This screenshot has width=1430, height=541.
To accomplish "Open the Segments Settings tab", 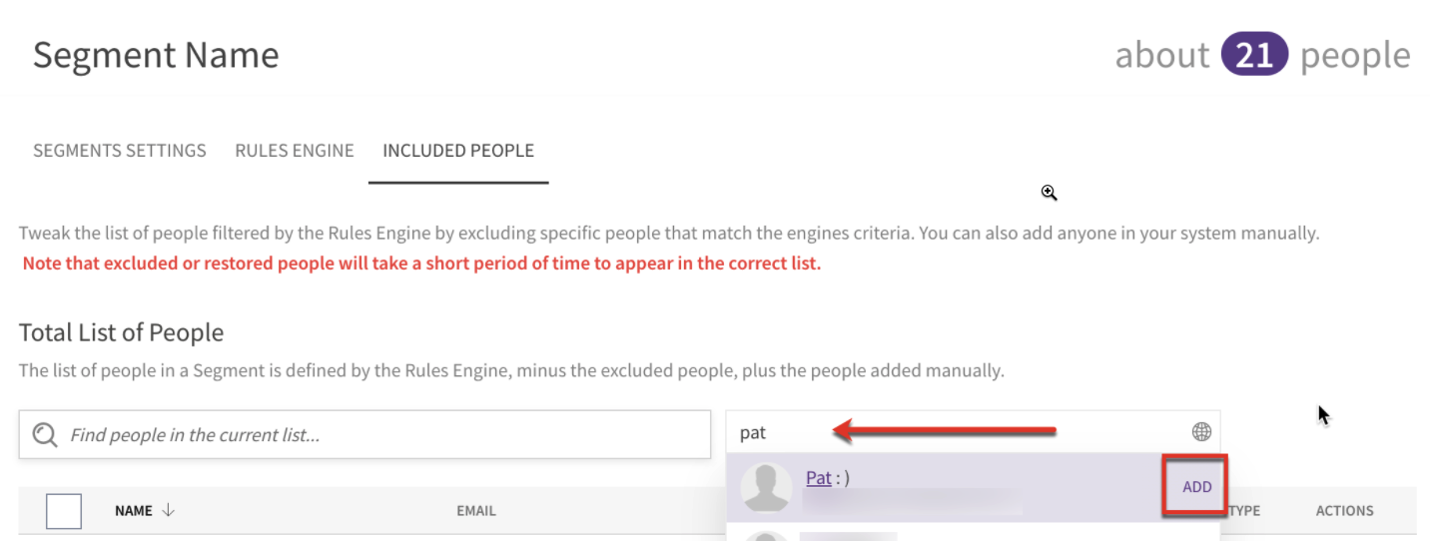I will click(x=120, y=151).
